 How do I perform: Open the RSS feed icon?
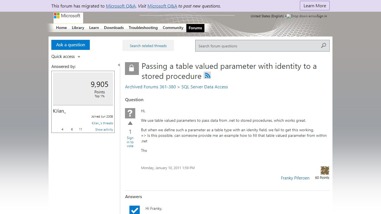pos(207,75)
